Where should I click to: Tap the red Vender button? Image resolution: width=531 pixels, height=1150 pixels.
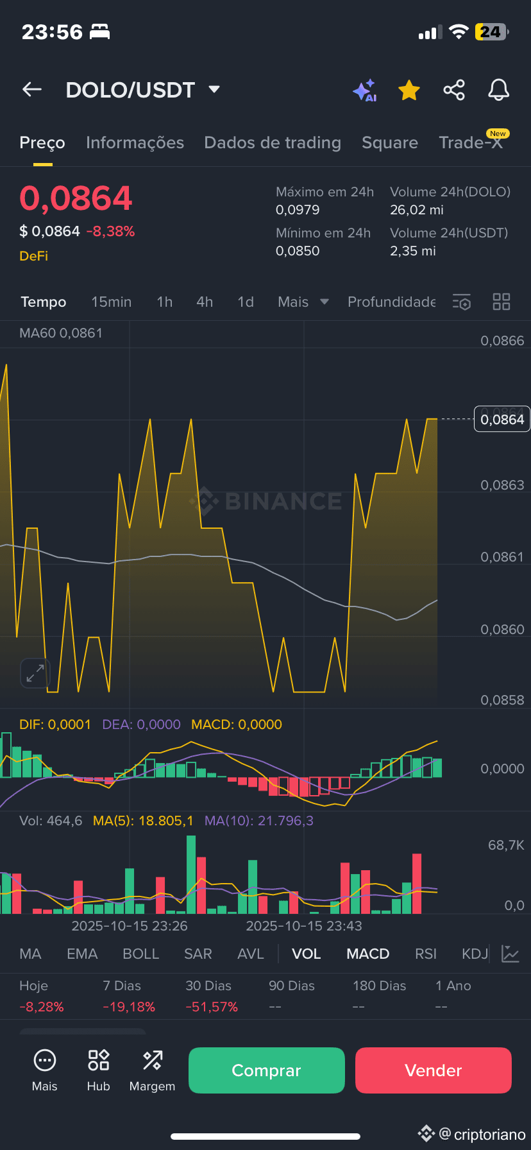click(x=434, y=1070)
